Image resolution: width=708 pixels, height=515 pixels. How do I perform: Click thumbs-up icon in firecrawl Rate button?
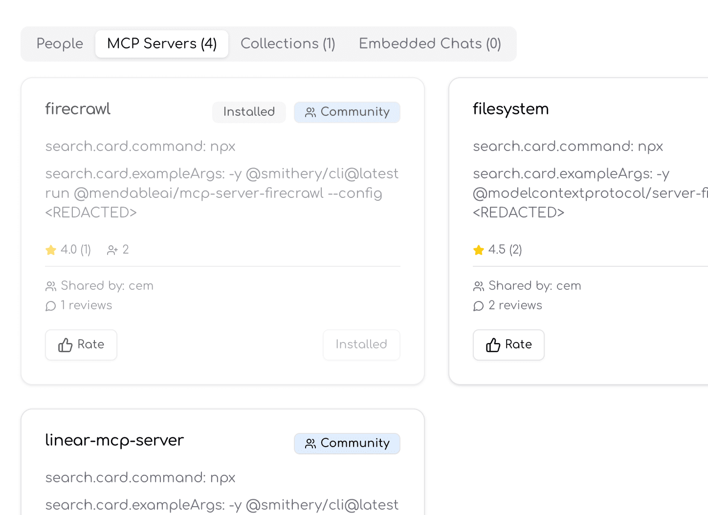point(65,345)
